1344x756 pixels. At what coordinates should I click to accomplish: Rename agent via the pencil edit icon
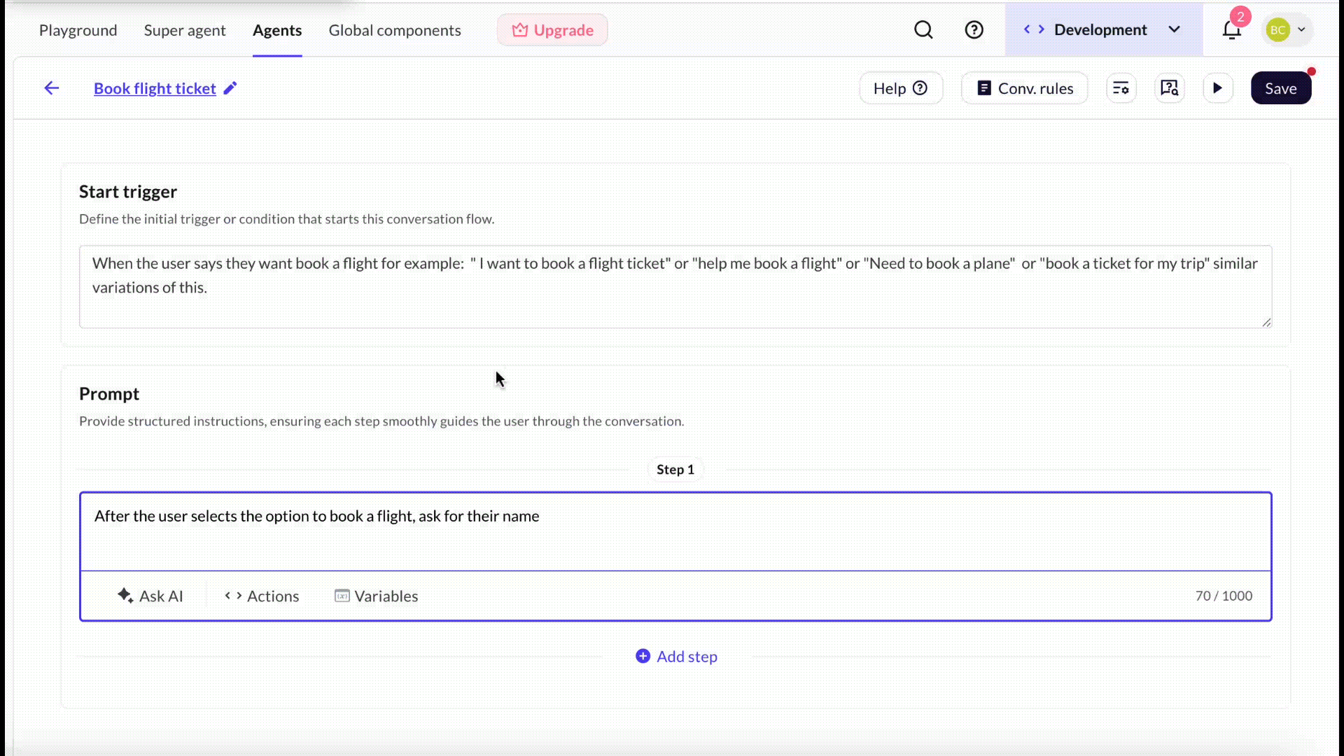[x=231, y=88]
